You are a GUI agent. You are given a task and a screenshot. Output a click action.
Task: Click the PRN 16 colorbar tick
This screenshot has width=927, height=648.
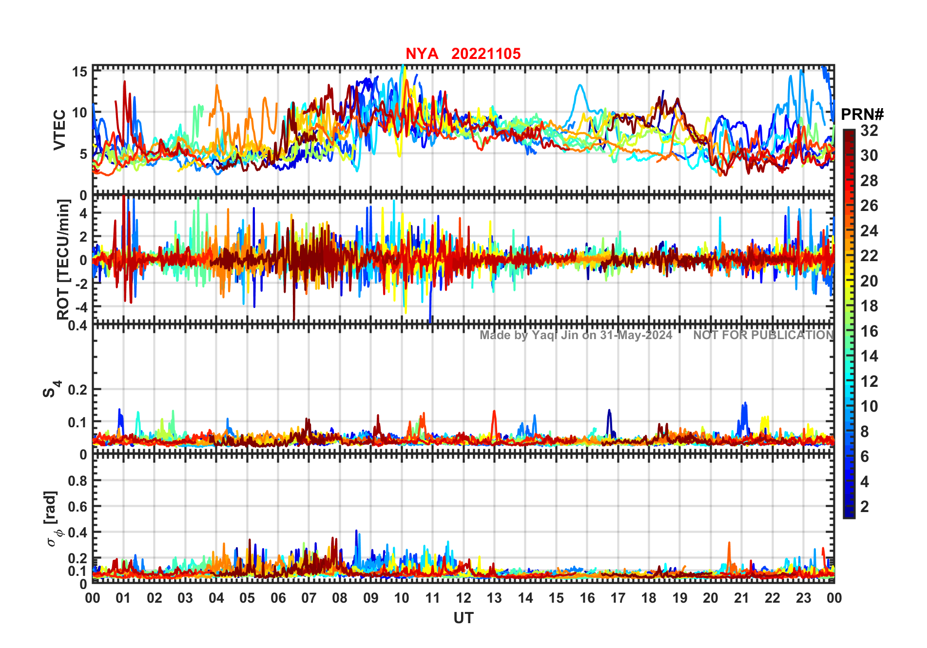[869, 331]
